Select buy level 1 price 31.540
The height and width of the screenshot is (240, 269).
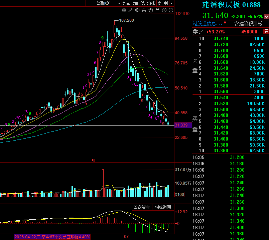click(x=221, y=97)
